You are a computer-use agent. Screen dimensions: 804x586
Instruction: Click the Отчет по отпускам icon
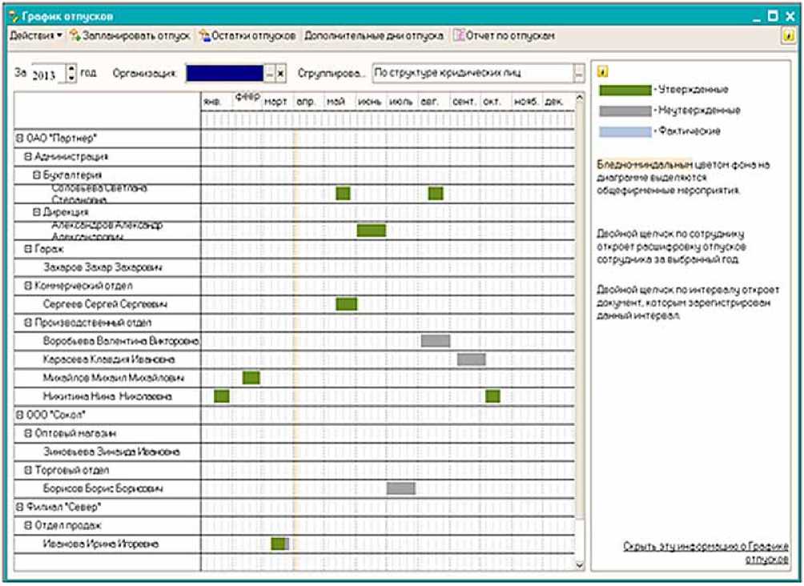pos(458,35)
